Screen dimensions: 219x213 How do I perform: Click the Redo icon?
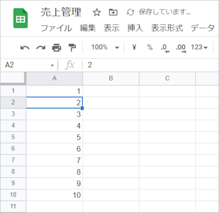click(41, 47)
